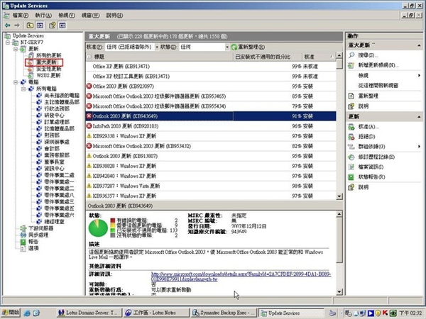
Task: Collapse the NT-SERV7 tree node
Action: (x=8, y=43)
